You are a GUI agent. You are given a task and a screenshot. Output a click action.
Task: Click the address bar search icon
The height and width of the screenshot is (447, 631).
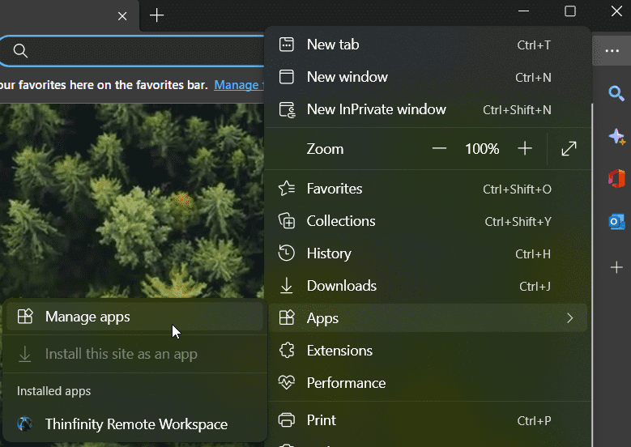tap(20, 51)
